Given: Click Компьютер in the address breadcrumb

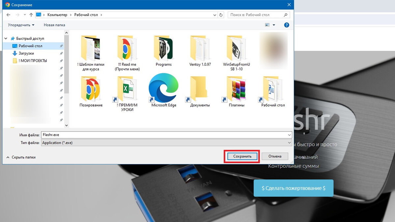Looking at the screenshot, I should coord(57,14).
